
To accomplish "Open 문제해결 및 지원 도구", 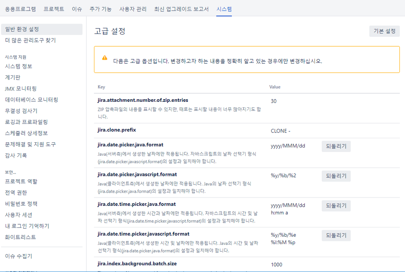I will [30, 144].
